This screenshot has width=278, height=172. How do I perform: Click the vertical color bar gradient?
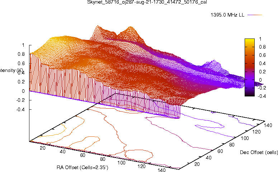(250, 67)
